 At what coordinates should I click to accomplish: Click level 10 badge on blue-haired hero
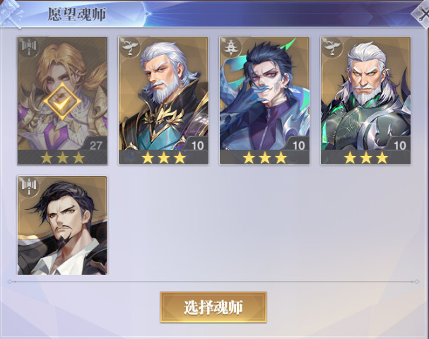click(298, 144)
